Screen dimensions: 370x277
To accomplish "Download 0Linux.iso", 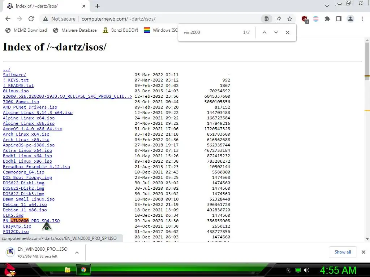I will [16, 91].
